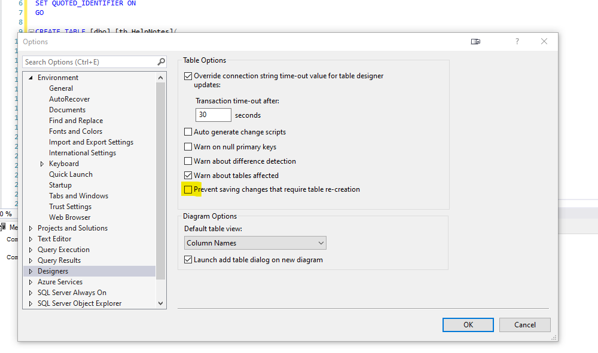Click the Transaction time-out seconds field

coord(213,115)
